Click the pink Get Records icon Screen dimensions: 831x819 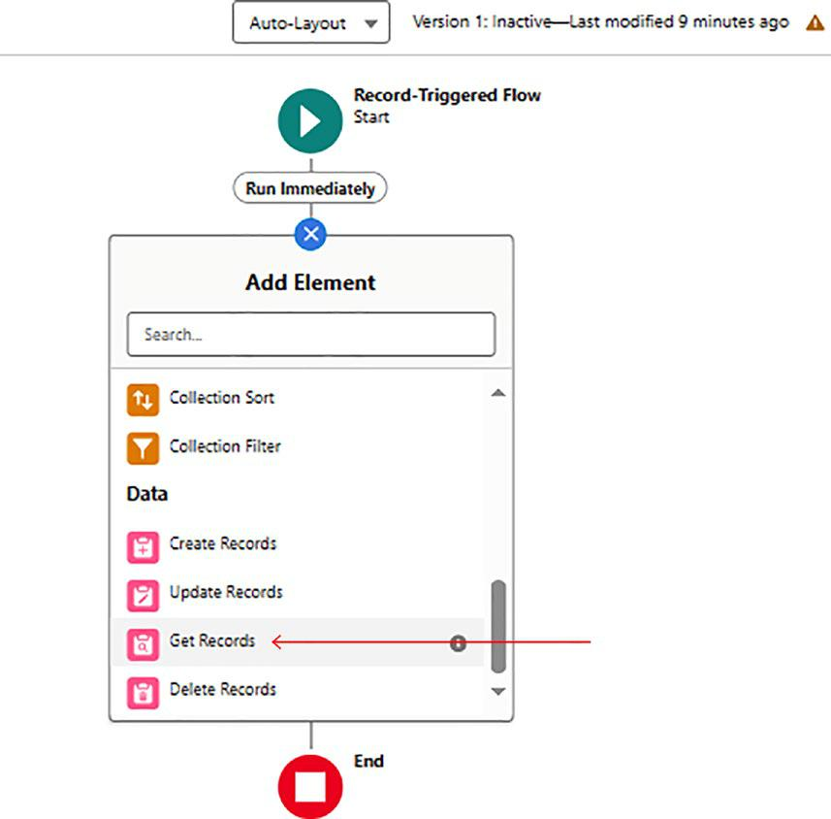(x=143, y=644)
